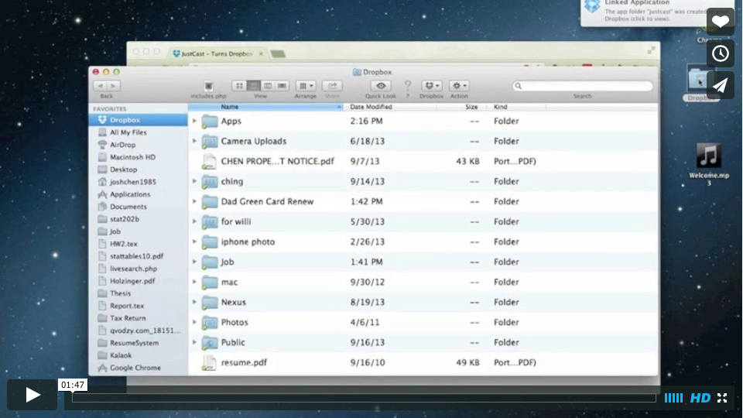Click the Share toolbar button
This screenshot has width=743, height=418.
pos(332,86)
